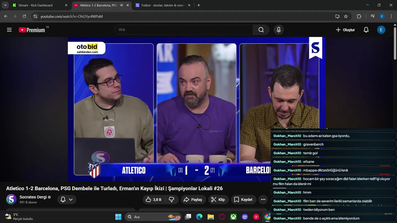This screenshot has height=223, width=397.
Task: Click the Oluştur create button
Action: pos(345,30)
